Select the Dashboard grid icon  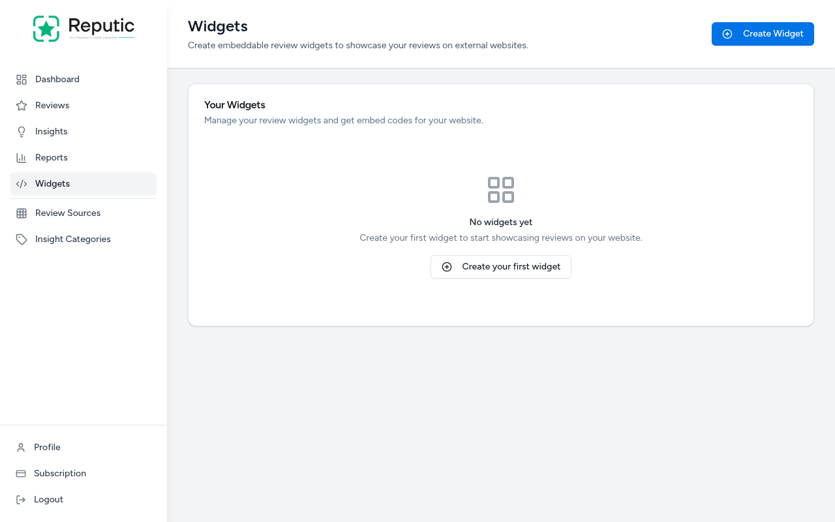[21, 79]
